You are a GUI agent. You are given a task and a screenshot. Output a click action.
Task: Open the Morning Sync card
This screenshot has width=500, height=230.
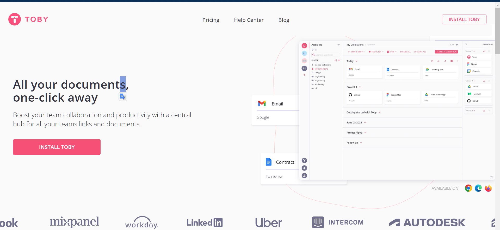pyautogui.click(x=440, y=72)
